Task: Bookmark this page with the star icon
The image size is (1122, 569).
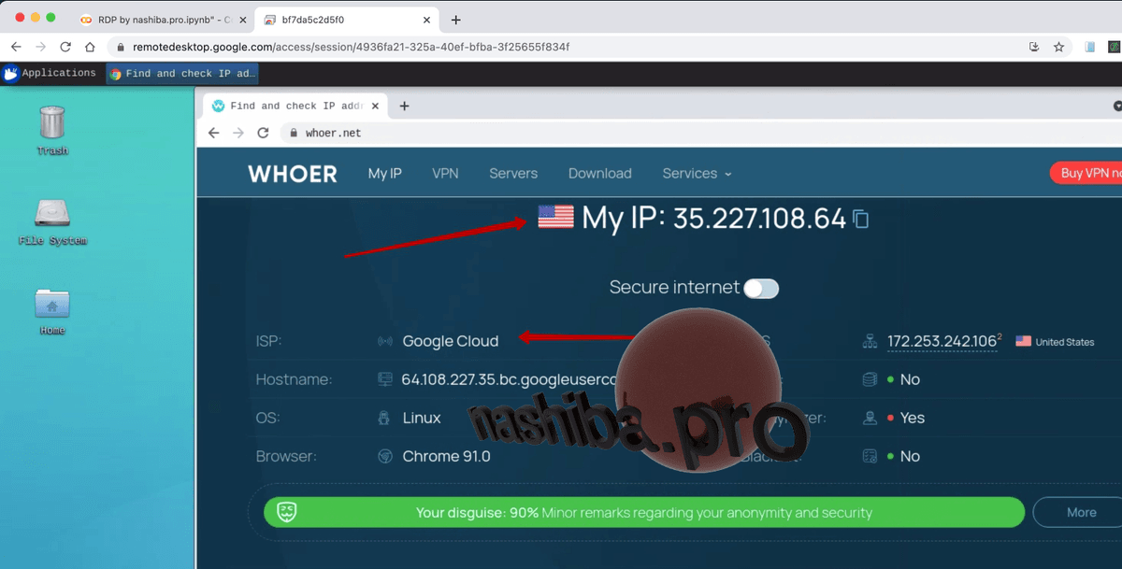Action: (1059, 47)
